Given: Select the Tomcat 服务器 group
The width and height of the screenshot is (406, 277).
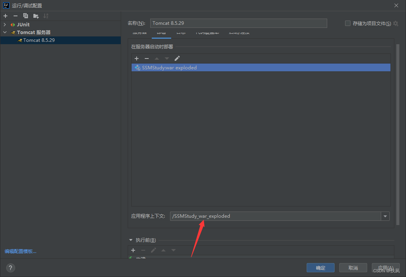Looking at the screenshot, I should pos(34,32).
